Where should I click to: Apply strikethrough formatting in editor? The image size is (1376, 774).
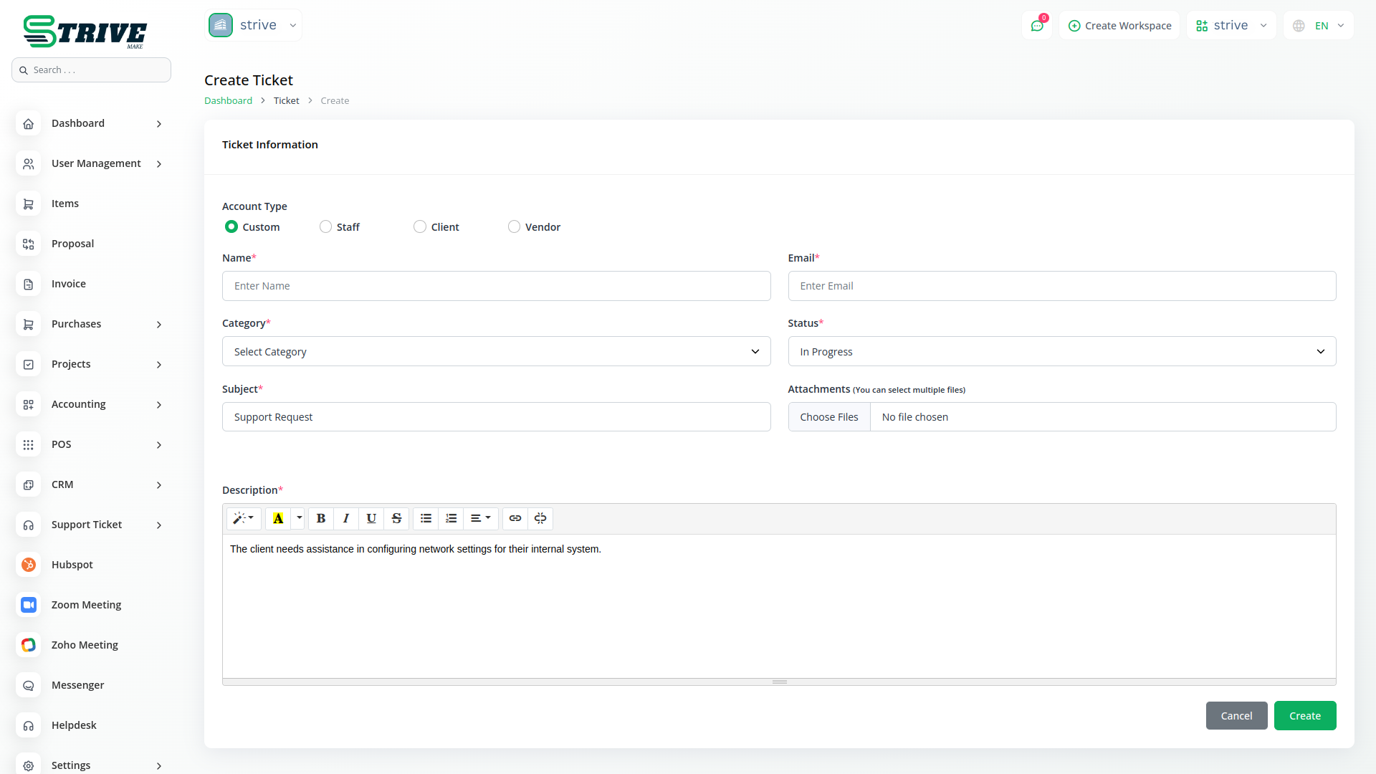point(396,518)
